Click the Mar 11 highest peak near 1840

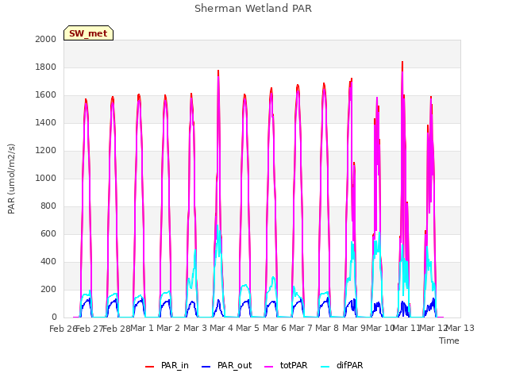(402, 63)
